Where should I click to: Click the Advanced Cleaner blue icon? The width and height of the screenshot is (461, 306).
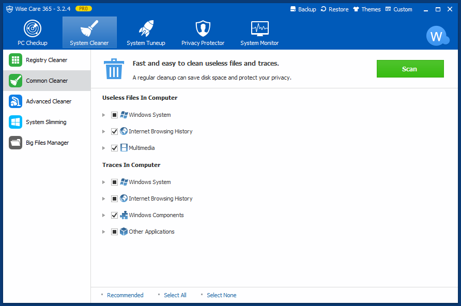(16, 101)
